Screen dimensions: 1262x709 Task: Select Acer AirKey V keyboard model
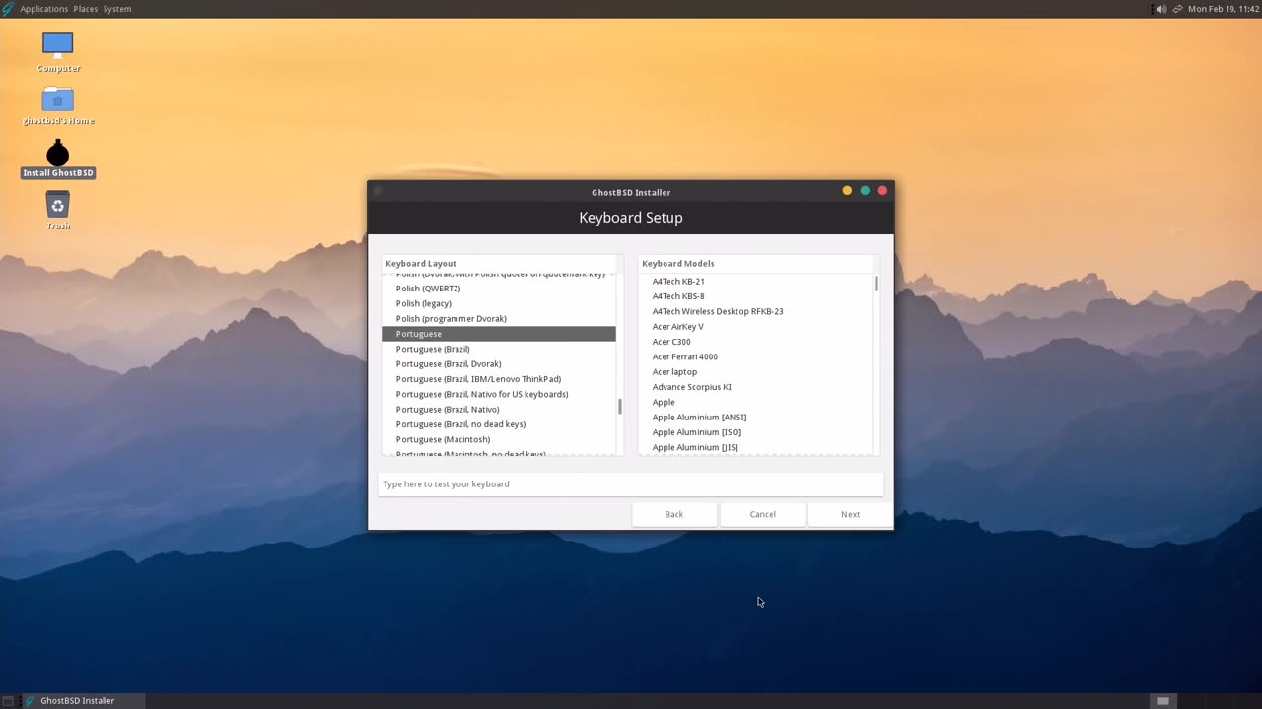tap(754, 327)
